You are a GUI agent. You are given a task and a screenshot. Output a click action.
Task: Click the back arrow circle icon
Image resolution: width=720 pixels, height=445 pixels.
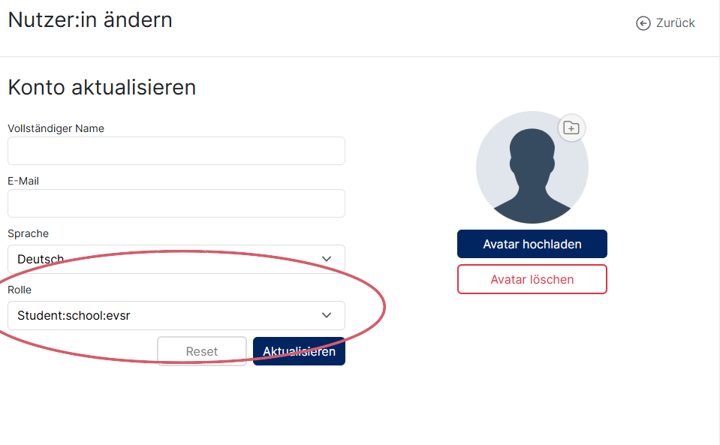pyautogui.click(x=643, y=23)
